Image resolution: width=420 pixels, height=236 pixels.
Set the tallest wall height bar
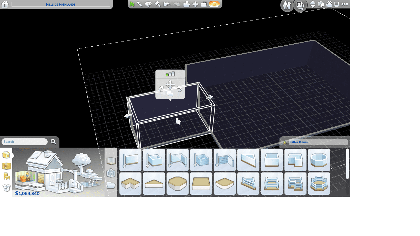(173, 74)
